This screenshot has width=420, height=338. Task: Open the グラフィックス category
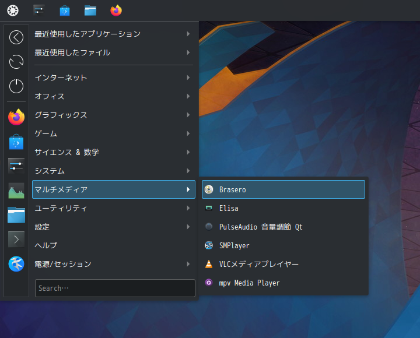click(x=114, y=115)
